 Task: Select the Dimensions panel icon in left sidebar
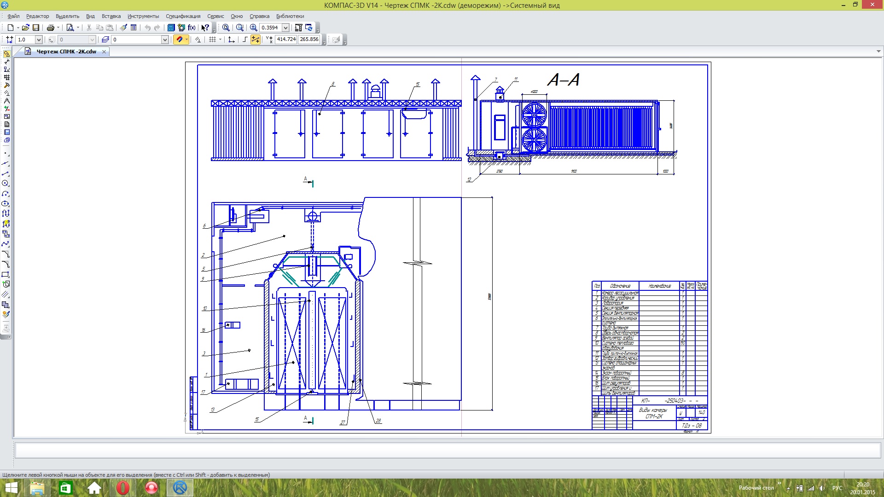[6, 62]
